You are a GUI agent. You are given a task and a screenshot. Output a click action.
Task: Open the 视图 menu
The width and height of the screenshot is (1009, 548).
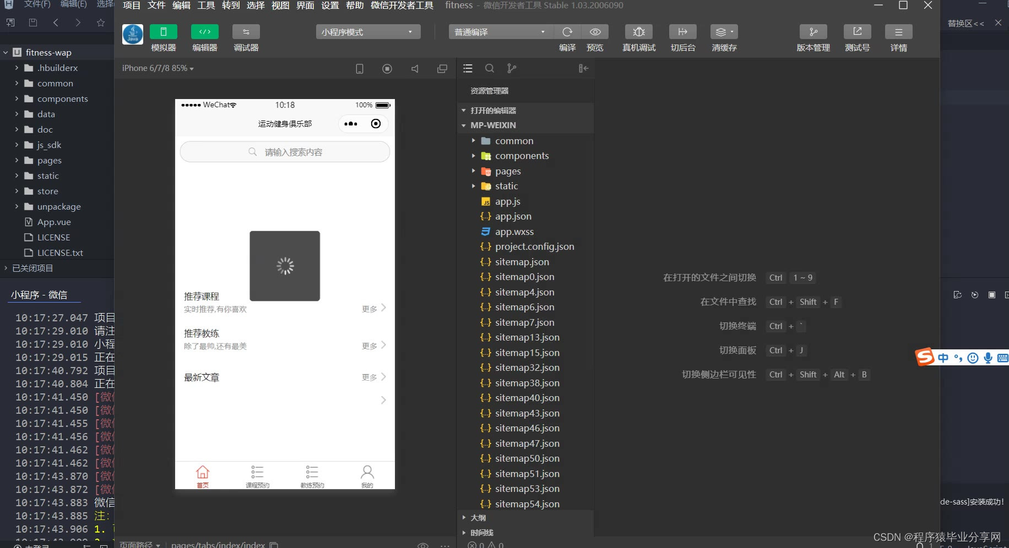[280, 6]
